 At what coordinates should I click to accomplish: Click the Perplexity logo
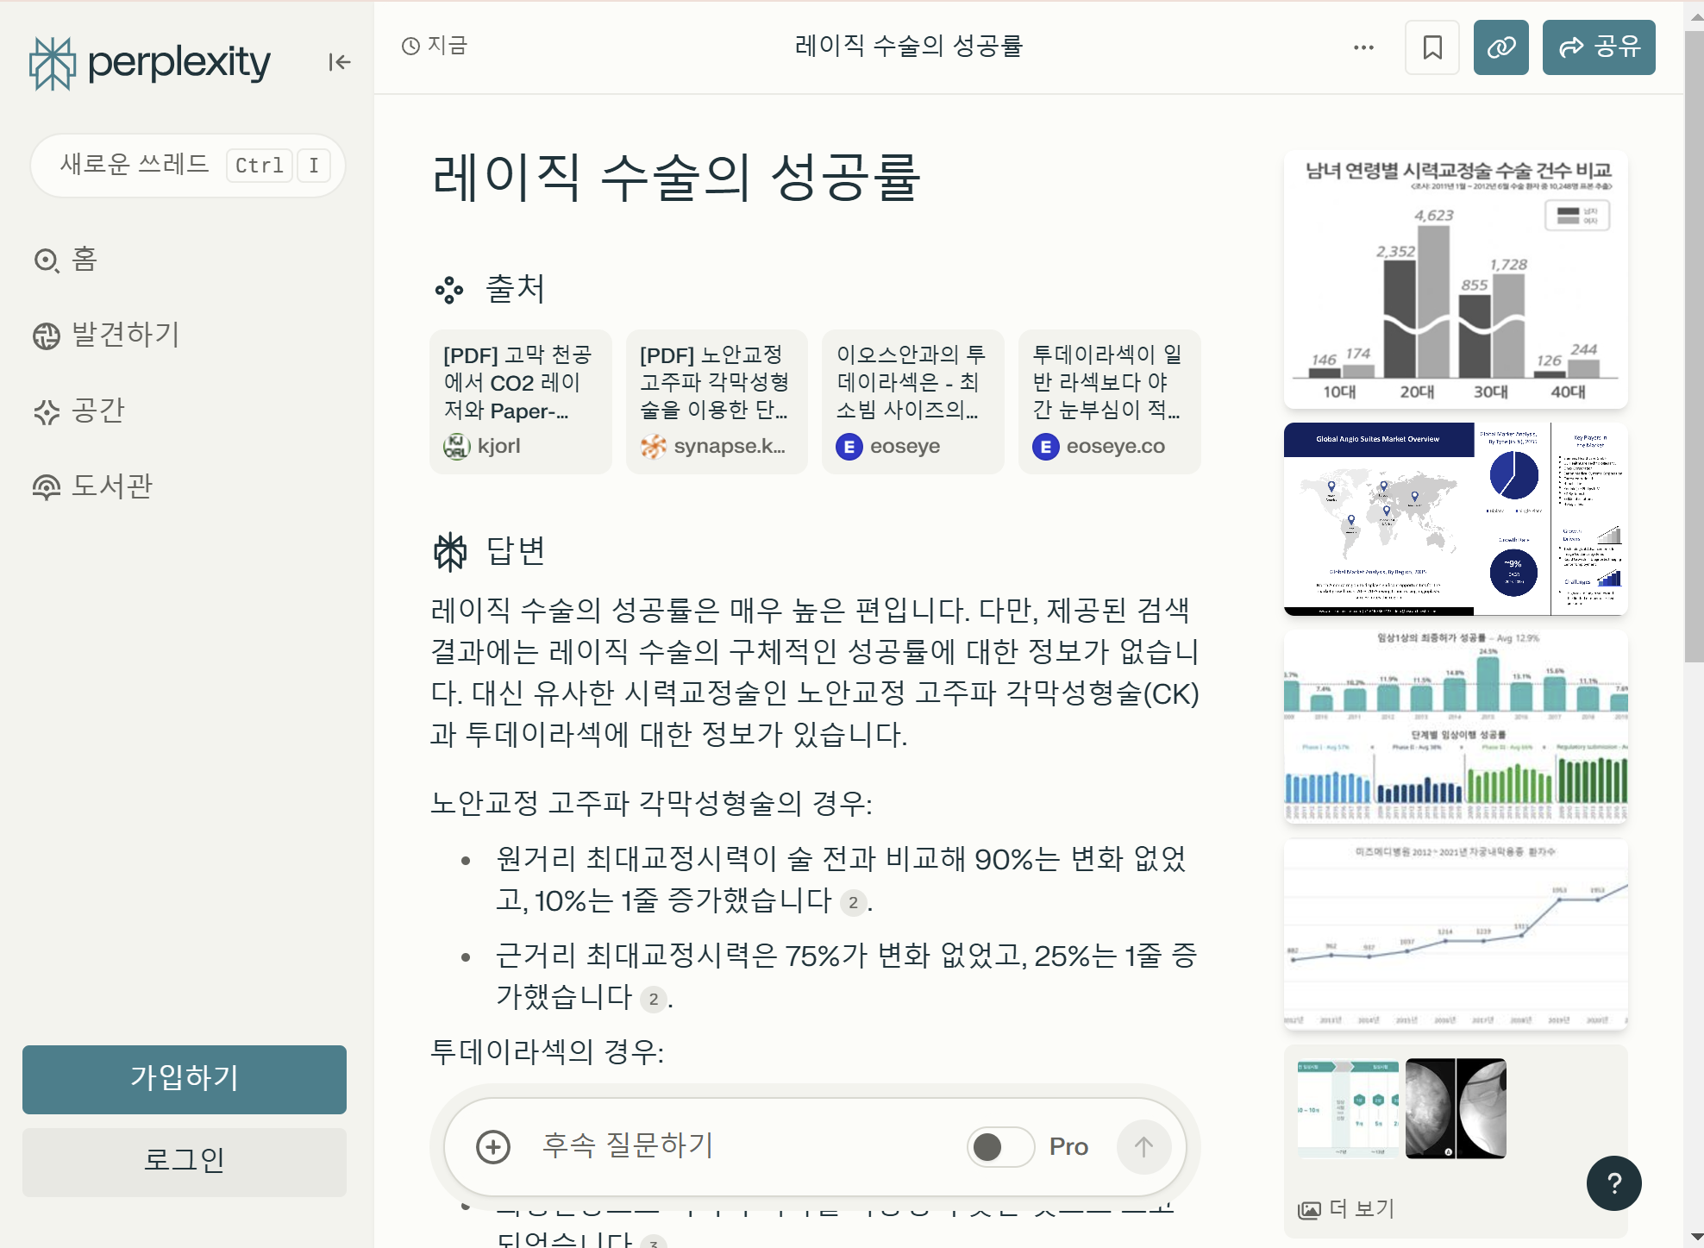coord(150,62)
